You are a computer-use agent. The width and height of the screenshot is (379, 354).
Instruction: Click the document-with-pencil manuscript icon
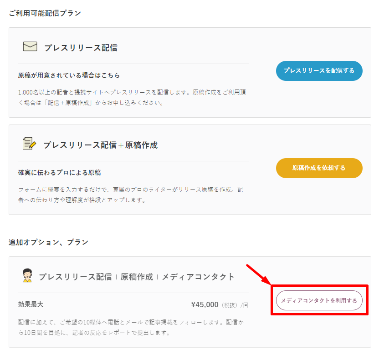pos(29,144)
